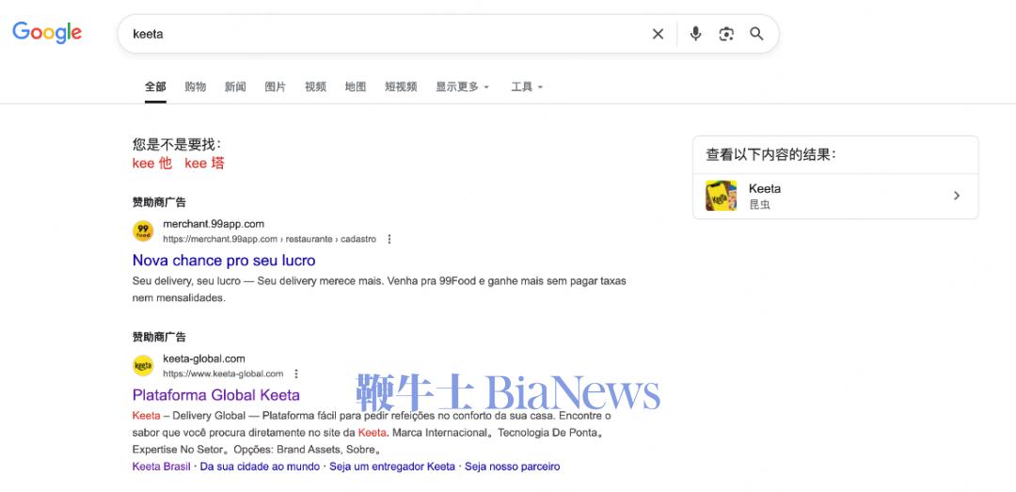The height and width of the screenshot is (492, 1016).
Task: Switch to the 新闻 tab
Action: (235, 87)
